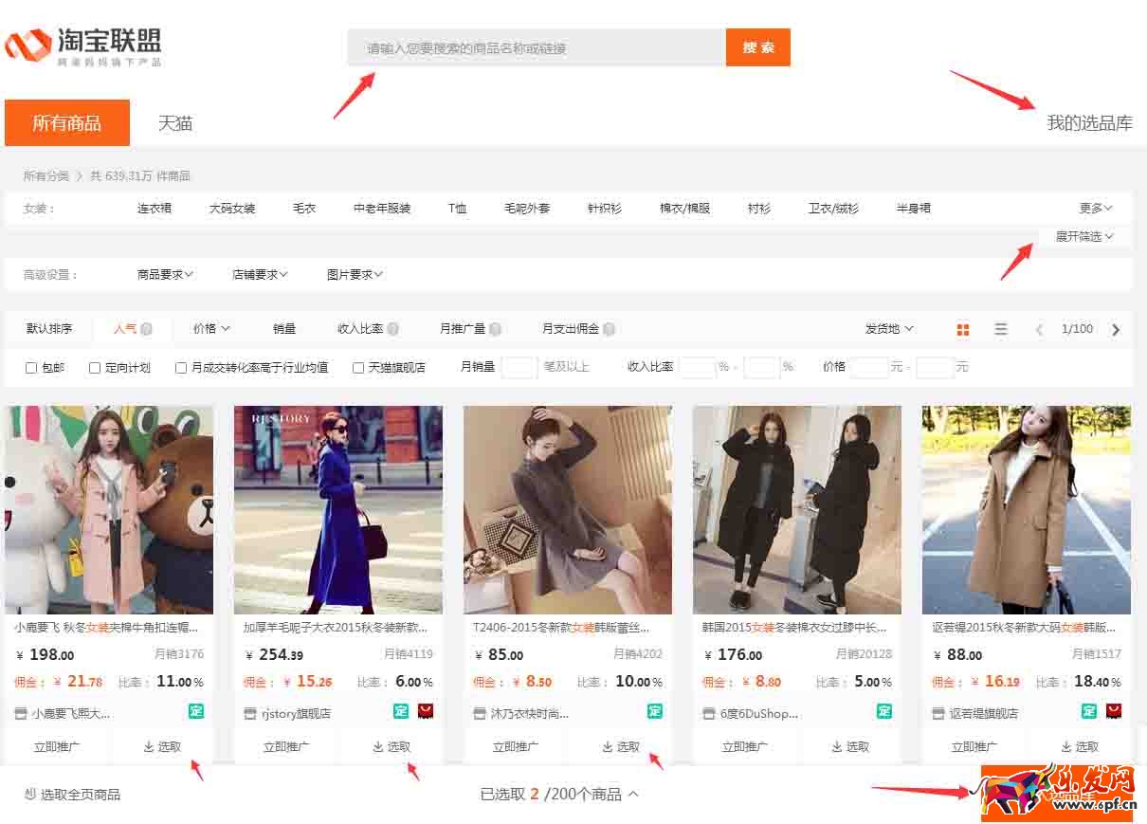Go to next page arrow

pos(1116,330)
